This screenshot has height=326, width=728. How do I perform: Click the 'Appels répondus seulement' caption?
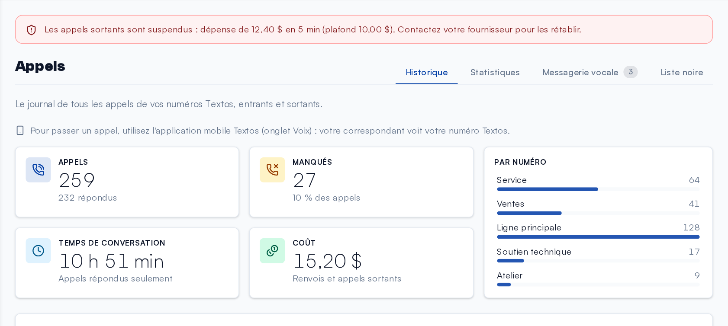coord(116,278)
